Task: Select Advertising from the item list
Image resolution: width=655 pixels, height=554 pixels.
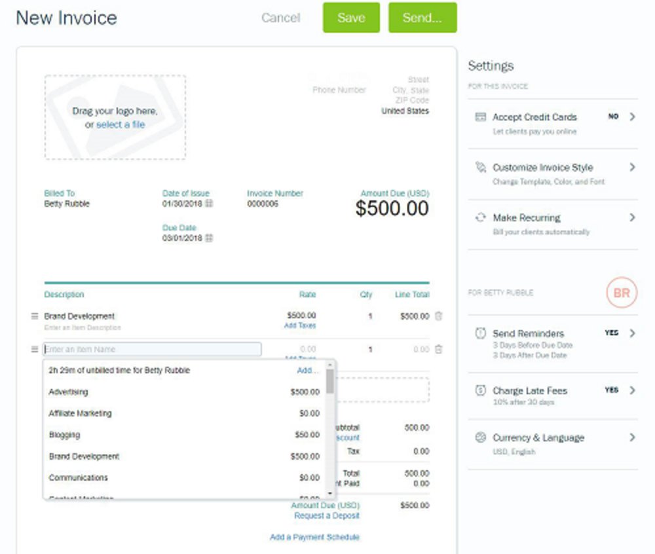Action: pyautogui.click(x=184, y=392)
